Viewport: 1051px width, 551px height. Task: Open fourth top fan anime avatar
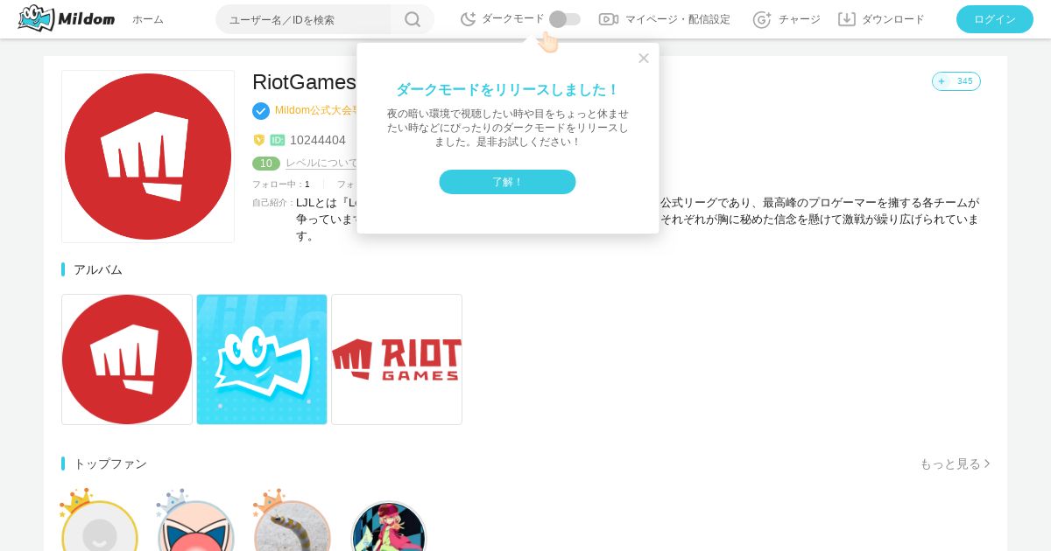[x=389, y=527]
